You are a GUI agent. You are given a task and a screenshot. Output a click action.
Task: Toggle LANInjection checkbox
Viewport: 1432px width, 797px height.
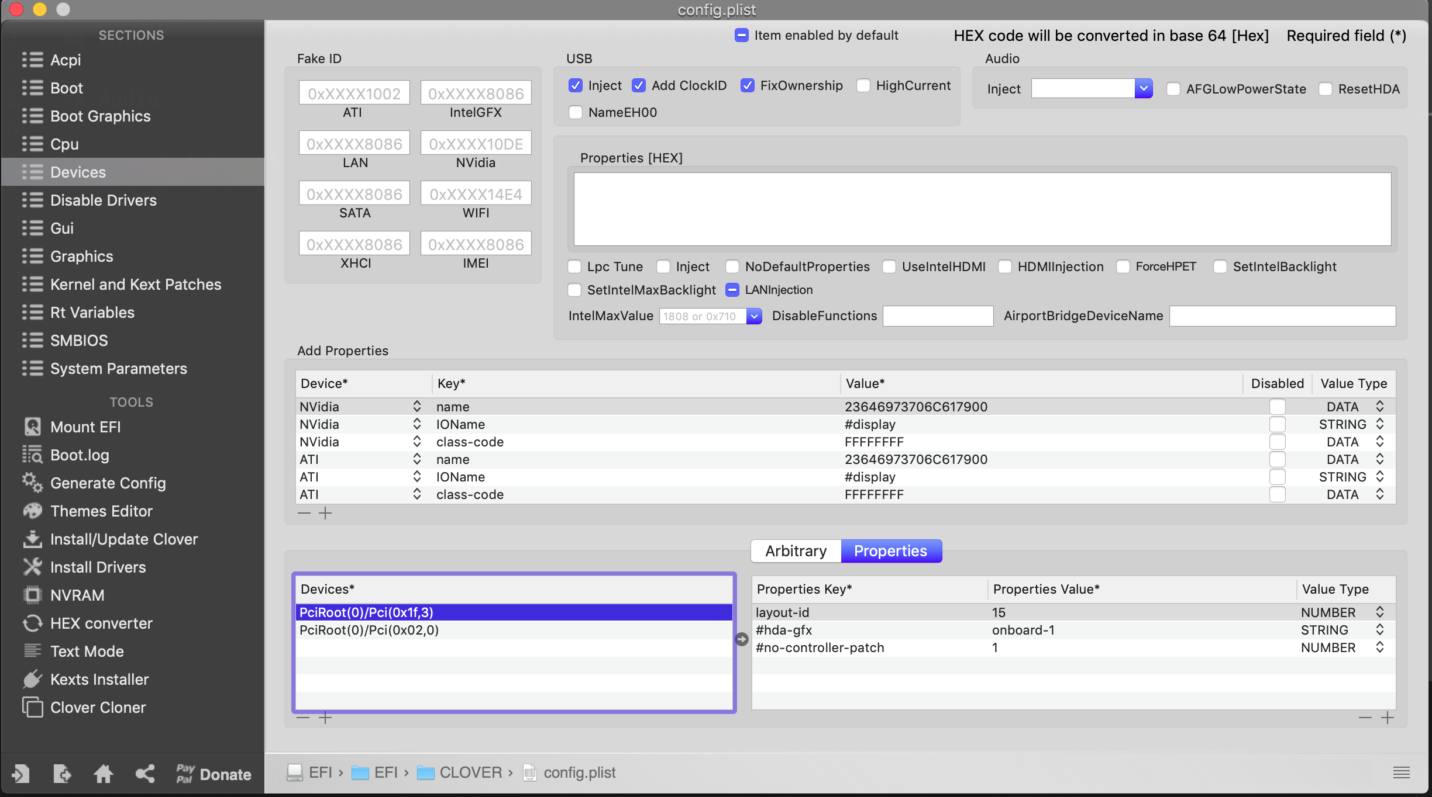(732, 290)
